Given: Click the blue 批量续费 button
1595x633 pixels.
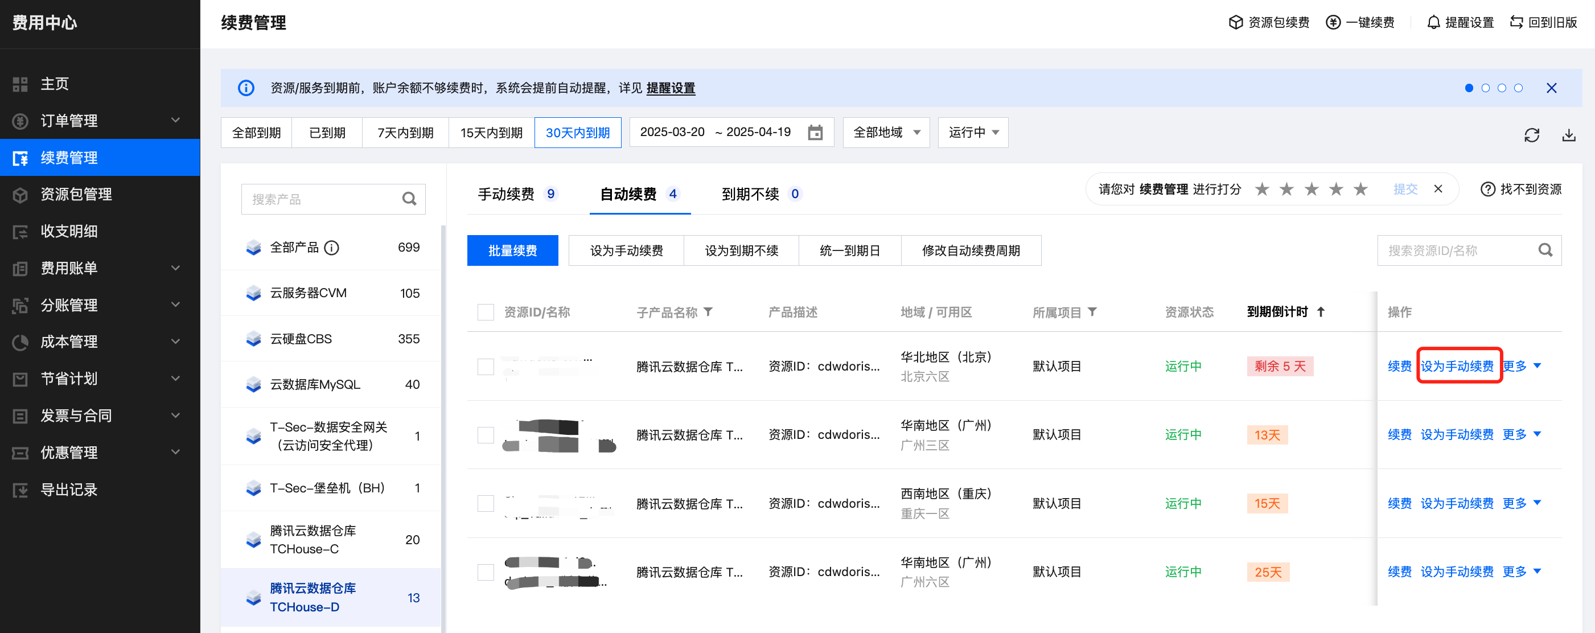Looking at the screenshot, I should [x=512, y=250].
